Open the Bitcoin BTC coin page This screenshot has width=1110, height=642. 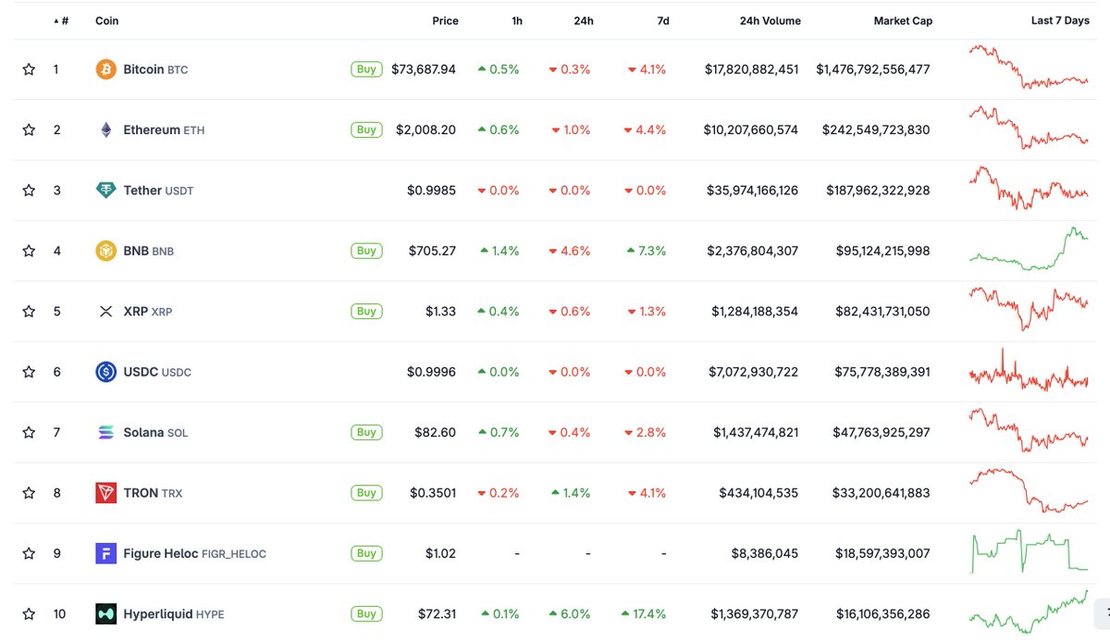pyautogui.click(x=155, y=69)
